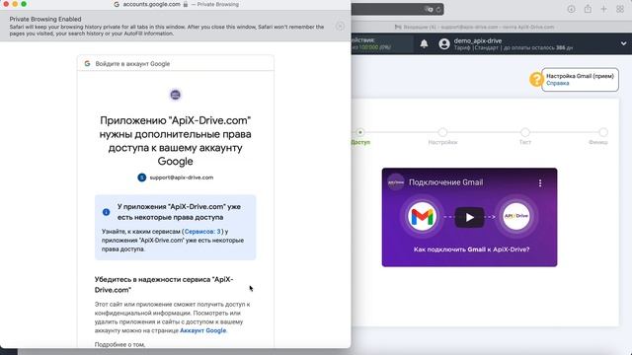Dismiss the Private Browsing Enabled banner
Viewport: 632px width, 355px height.
[x=340, y=27]
